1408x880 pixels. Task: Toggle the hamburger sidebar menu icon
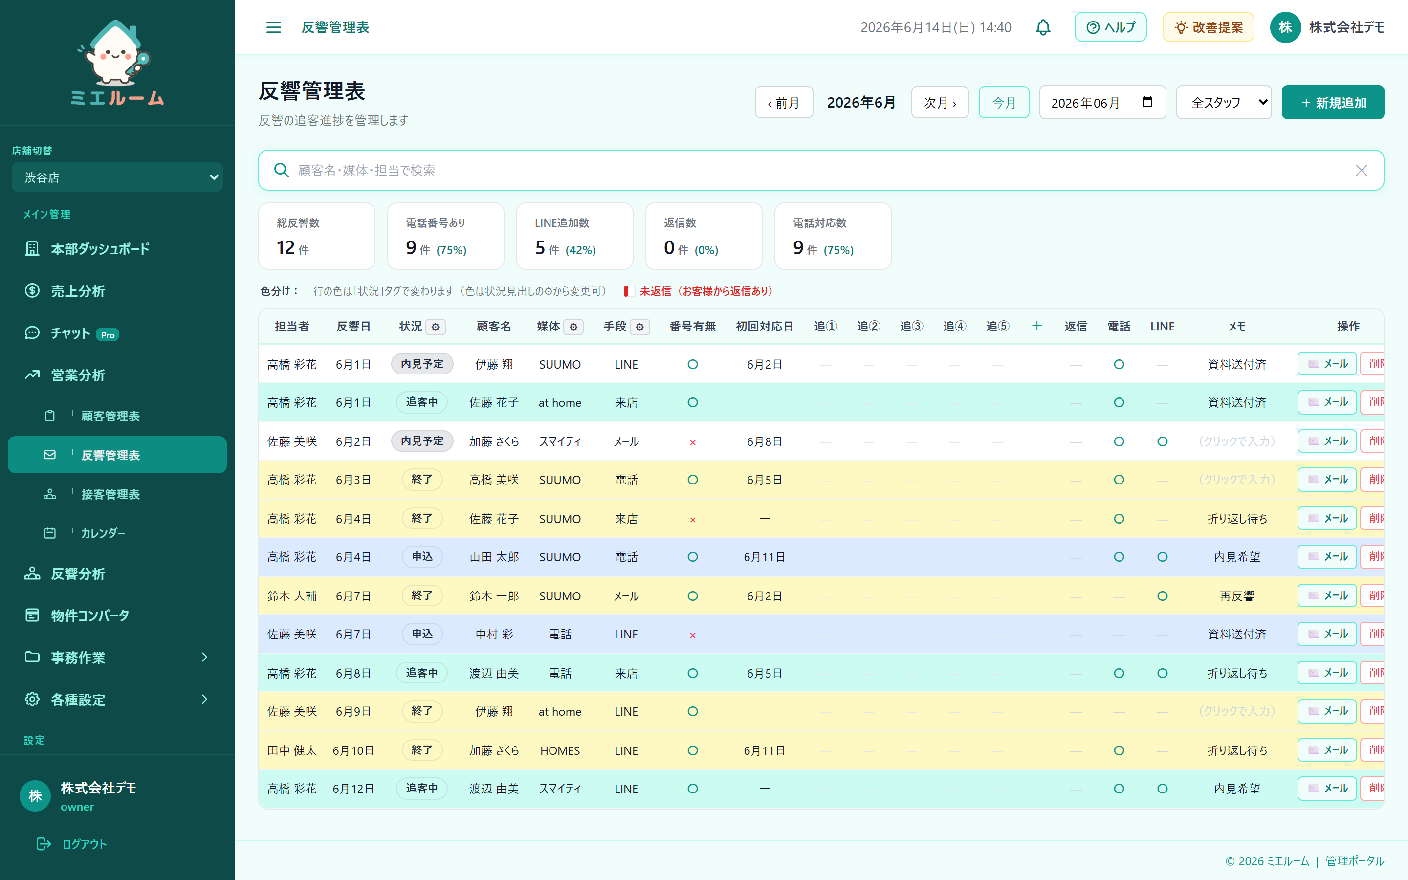pos(273,27)
